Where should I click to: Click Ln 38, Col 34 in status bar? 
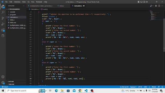124,87
